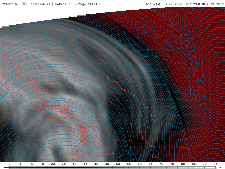This screenshot has height=169, width=225.
Task: Click the colorbar tick label "30"
Action: coord(75,164)
